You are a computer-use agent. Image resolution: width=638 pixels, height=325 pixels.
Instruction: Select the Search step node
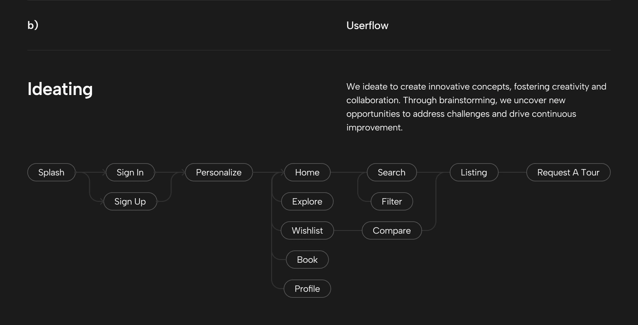coord(391,172)
